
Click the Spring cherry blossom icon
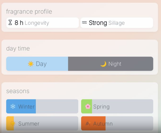(88, 106)
